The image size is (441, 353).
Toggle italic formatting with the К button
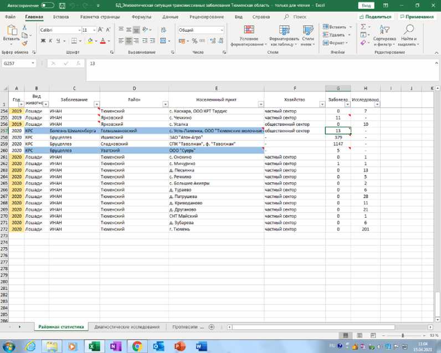[51, 41]
